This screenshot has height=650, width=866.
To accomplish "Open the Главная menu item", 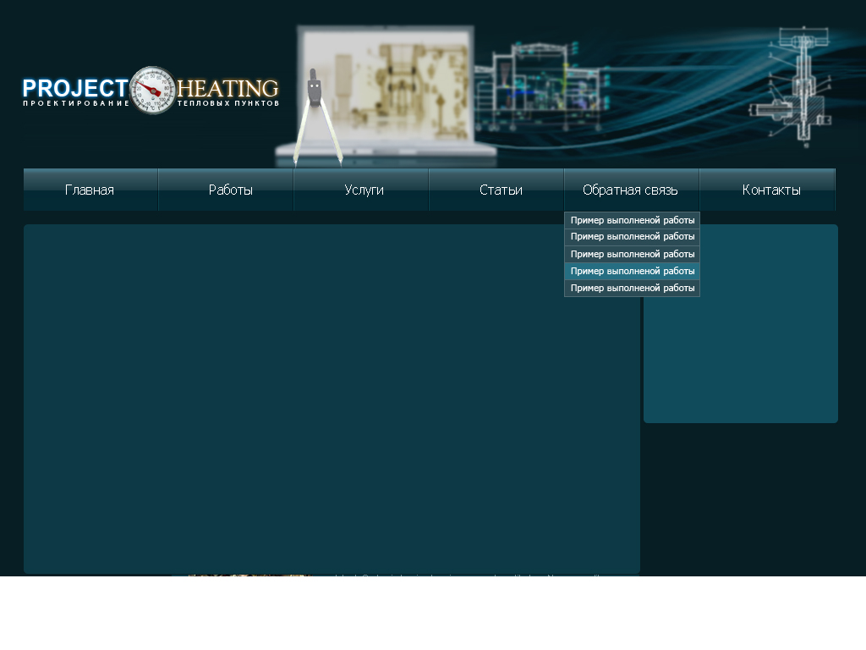I will pos(90,190).
